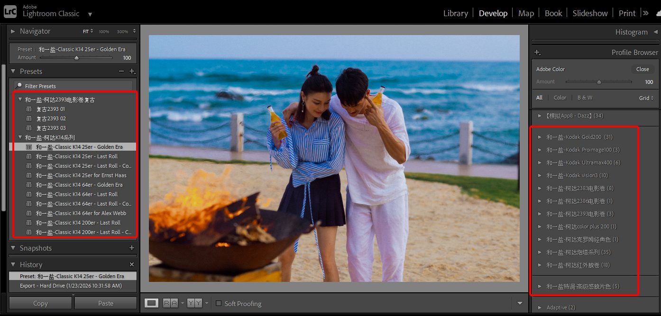Open Before/After view in the toolbar
The width and height of the screenshot is (661, 316).
coord(171,302)
